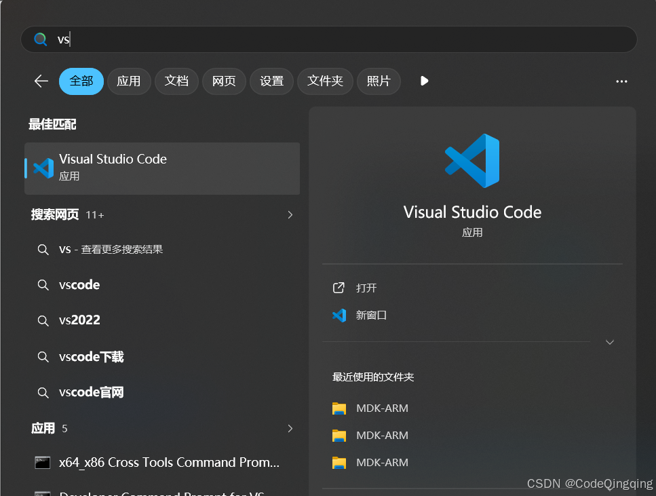
Task: Click the 最近使用的文件夹 heading
Action: [373, 377]
